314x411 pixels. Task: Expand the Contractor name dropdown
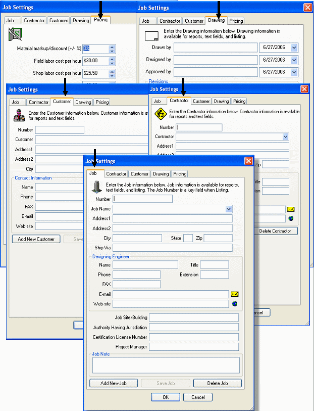point(286,136)
